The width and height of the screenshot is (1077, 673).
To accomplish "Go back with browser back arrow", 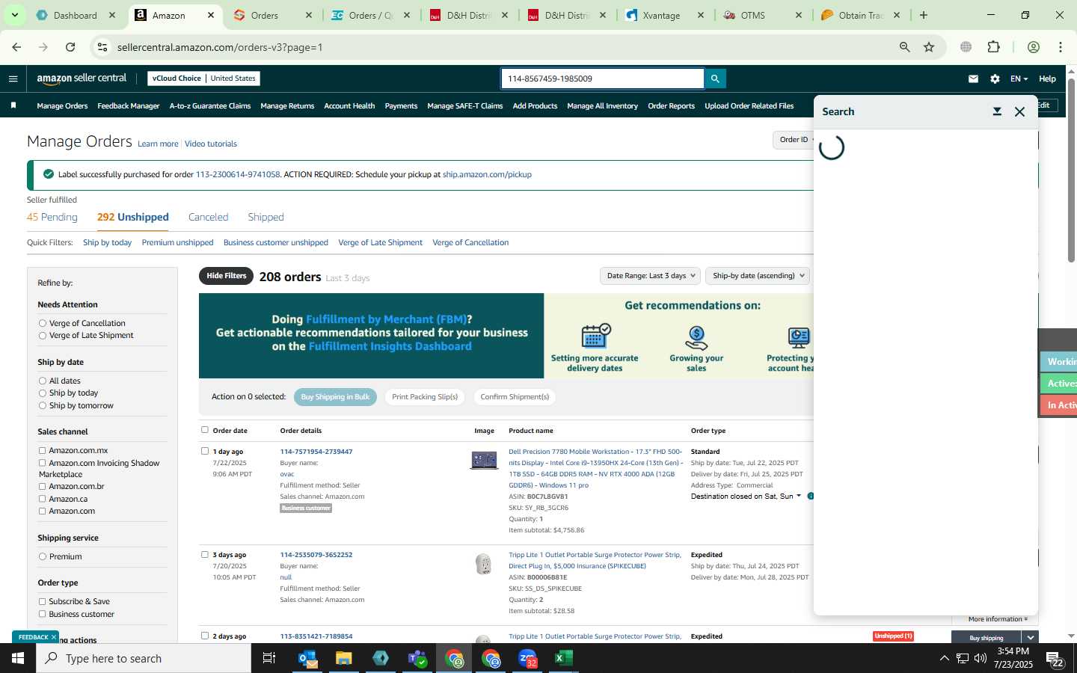I will point(16,47).
